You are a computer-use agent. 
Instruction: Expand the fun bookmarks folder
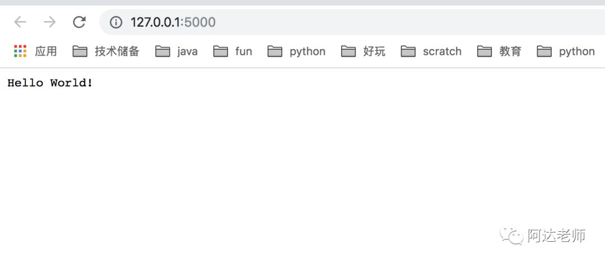point(232,52)
